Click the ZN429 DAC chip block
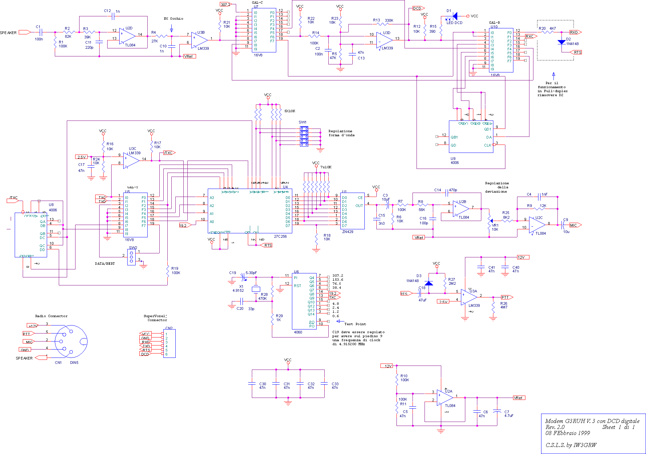Screen dimensions: 646x454 [x=352, y=211]
